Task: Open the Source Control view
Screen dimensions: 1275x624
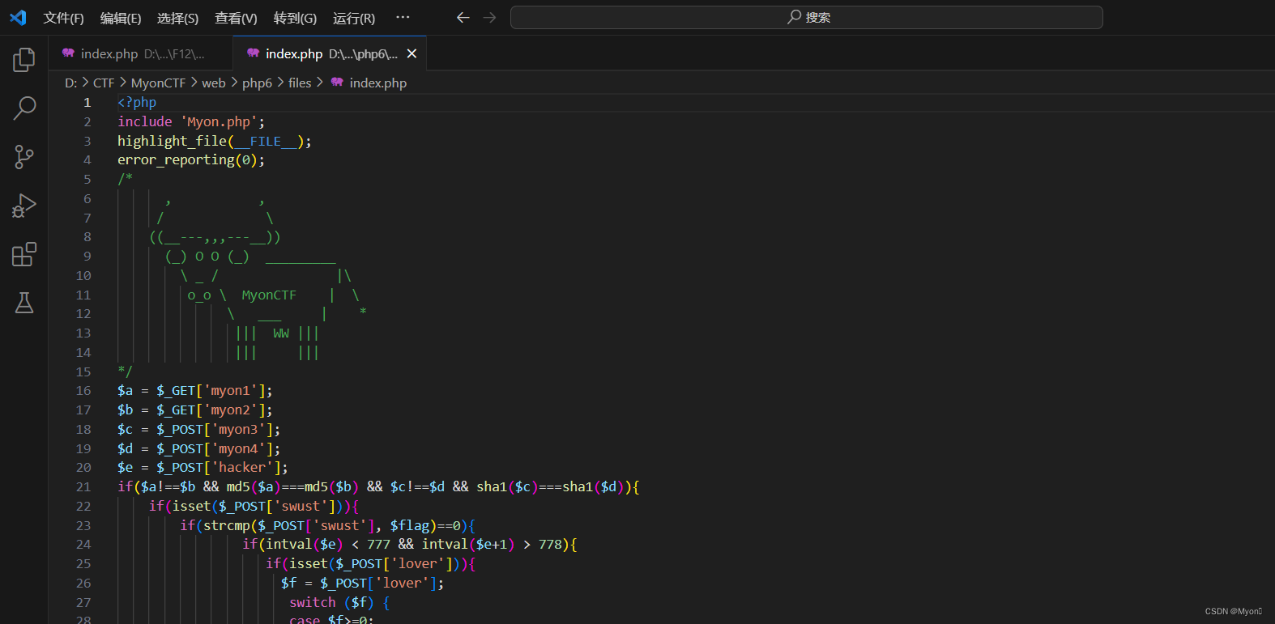Action: click(24, 157)
